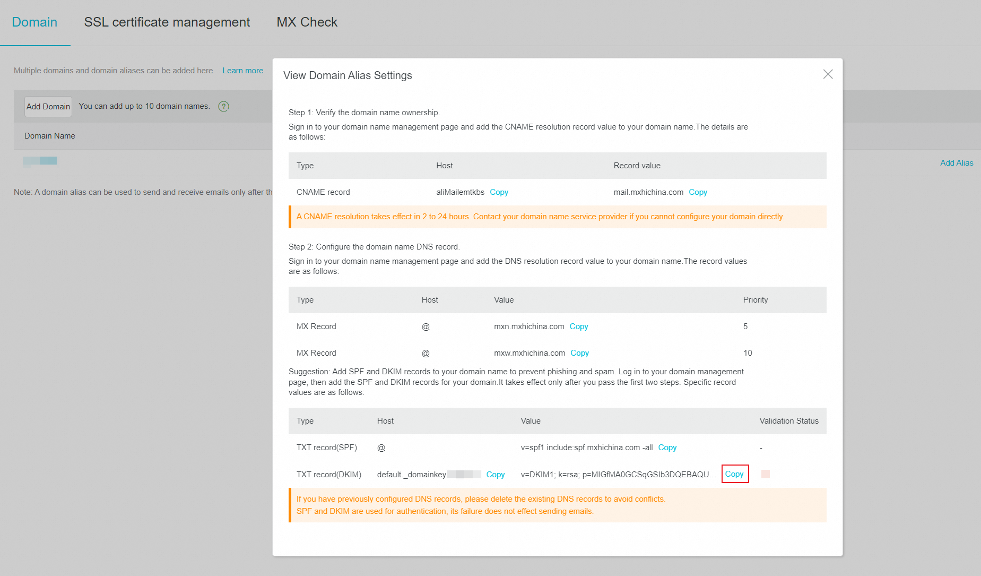Copy the mail.mxhichina.com record value
Screen dimensions: 981x576
[698, 192]
